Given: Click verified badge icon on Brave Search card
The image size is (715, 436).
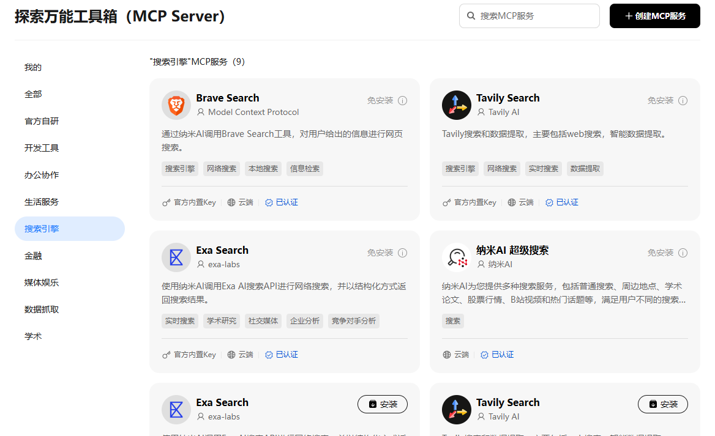Looking at the screenshot, I should click(269, 202).
